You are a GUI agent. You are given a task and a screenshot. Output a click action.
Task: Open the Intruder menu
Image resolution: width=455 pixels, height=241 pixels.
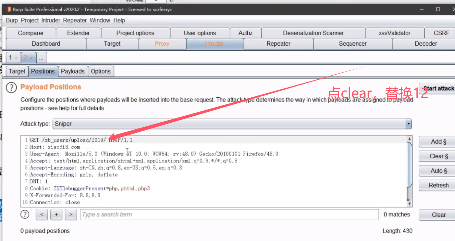(x=51, y=20)
